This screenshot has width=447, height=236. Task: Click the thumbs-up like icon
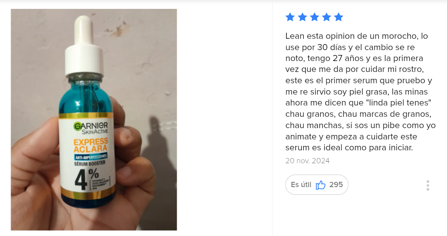(x=320, y=185)
